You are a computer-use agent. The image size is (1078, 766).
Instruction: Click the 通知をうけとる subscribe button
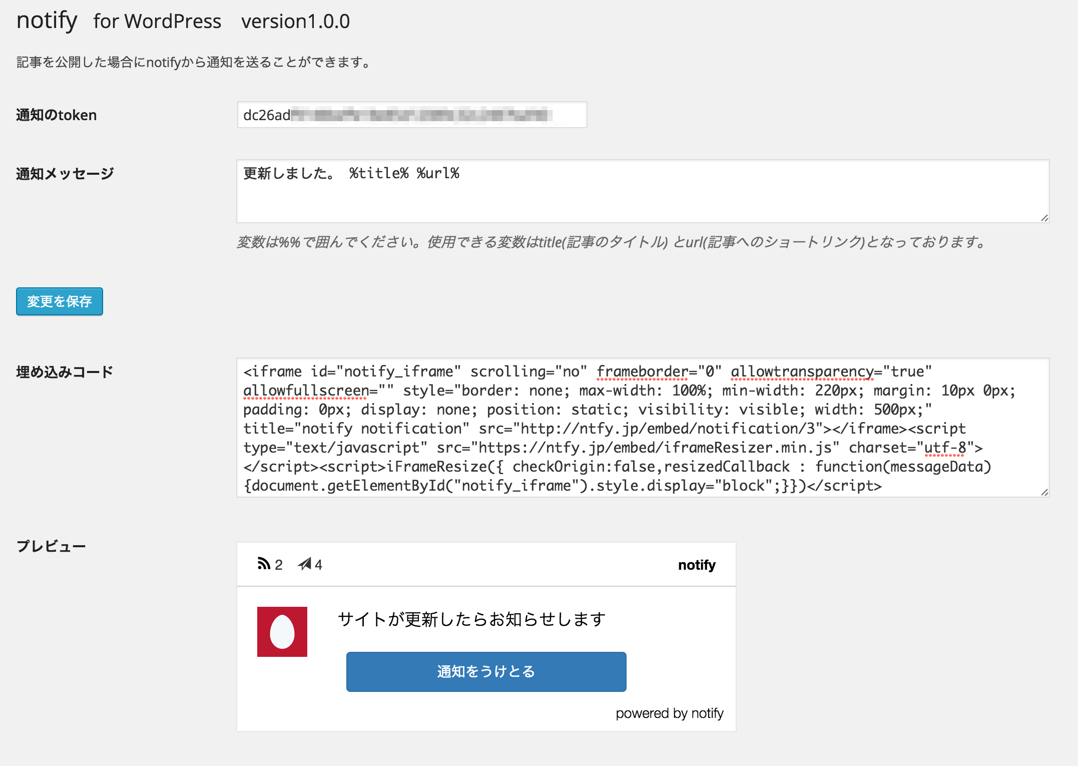tap(486, 671)
